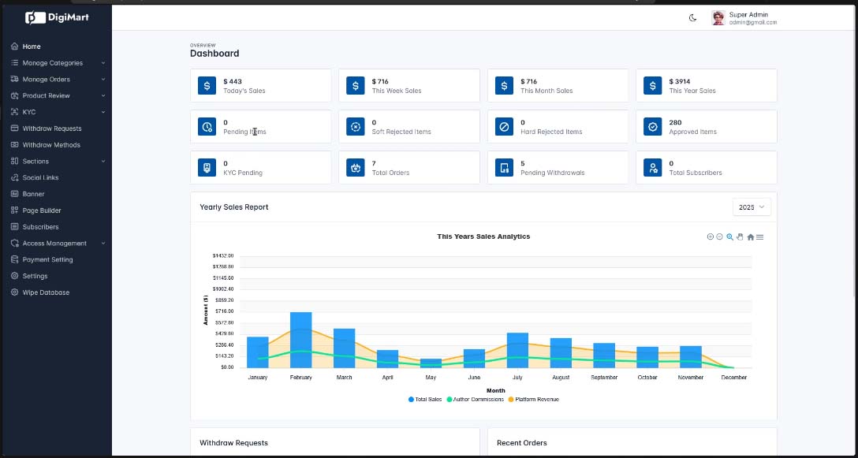Click the February sales bar in chart
Viewport: 858px width, 458px height.
(x=300, y=339)
